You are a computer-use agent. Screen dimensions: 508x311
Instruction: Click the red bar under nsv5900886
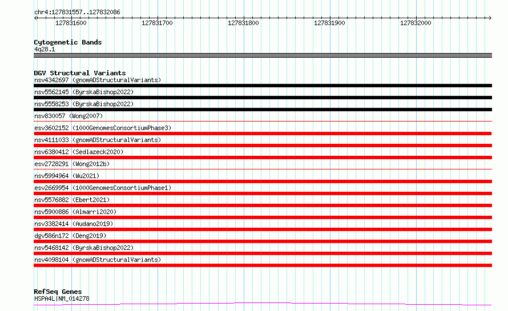263,217
